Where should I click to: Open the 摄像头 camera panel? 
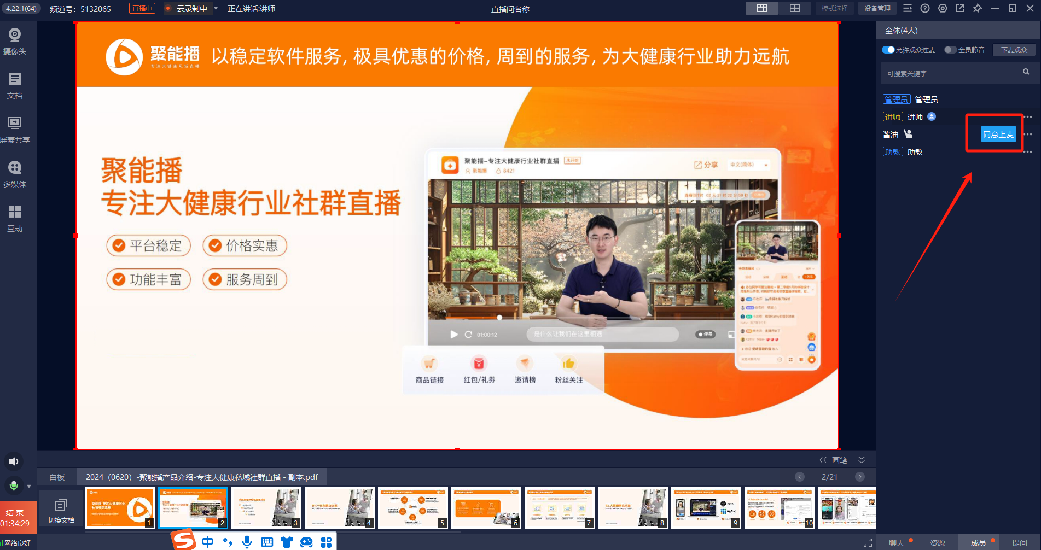[15, 42]
